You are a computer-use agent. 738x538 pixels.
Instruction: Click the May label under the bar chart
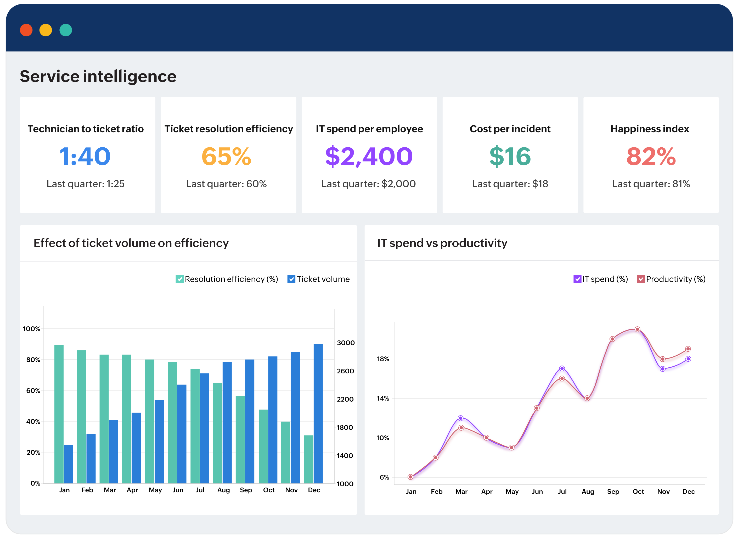tap(155, 490)
